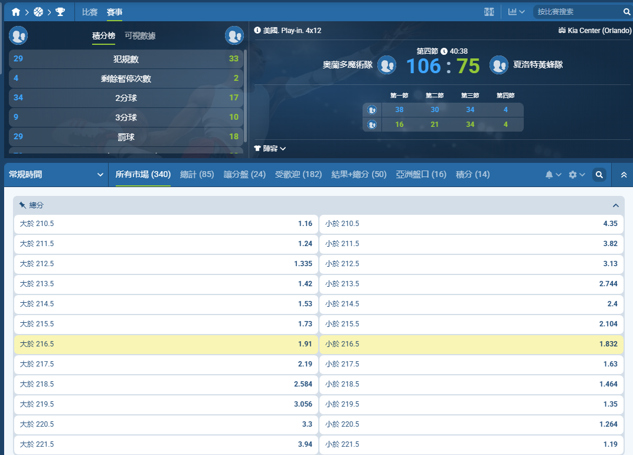633x455 pixels.
Task: Select the 總計 (85) tab
Action: [x=197, y=174]
